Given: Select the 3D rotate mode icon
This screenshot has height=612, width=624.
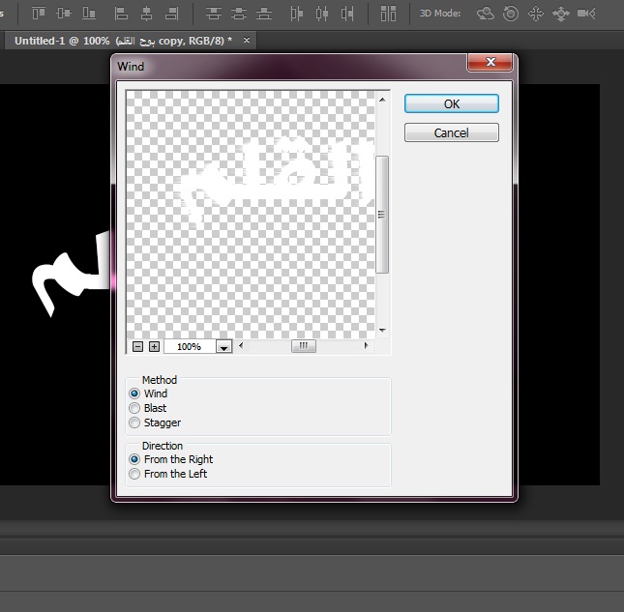Looking at the screenshot, I should click(486, 14).
